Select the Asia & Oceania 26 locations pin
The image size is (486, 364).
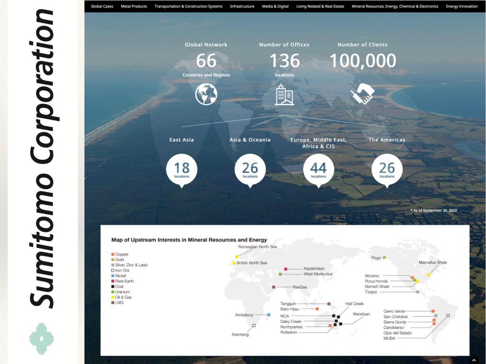pyautogui.click(x=250, y=171)
